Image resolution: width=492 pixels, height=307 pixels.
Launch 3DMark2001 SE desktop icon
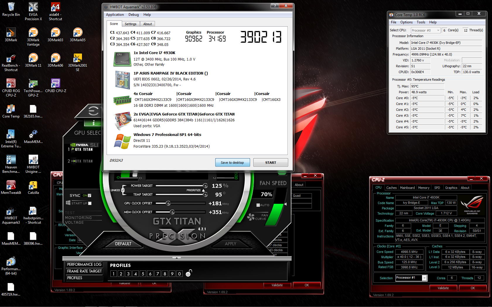78,62
